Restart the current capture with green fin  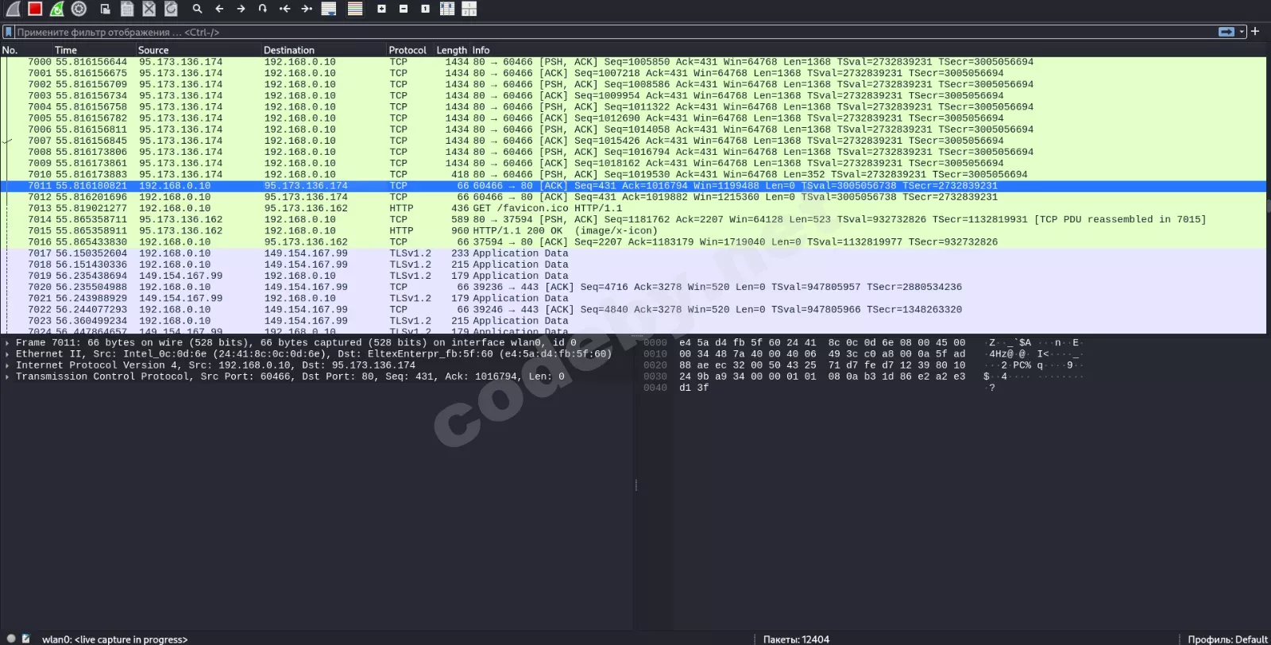tap(56, 9)
